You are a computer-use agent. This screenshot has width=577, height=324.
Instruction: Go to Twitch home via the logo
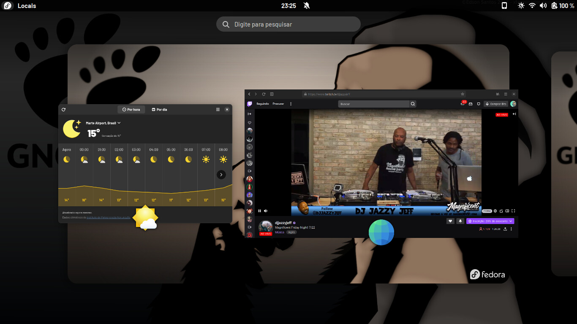coord(250,104)
